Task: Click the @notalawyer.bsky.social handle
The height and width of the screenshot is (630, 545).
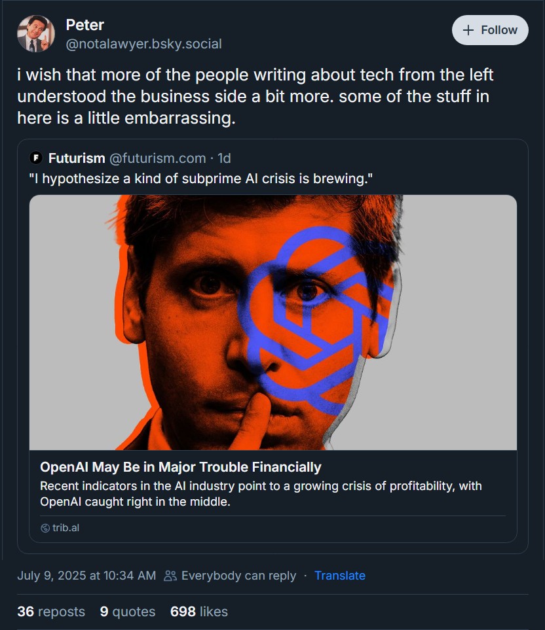Action: [x=143, y=44]
